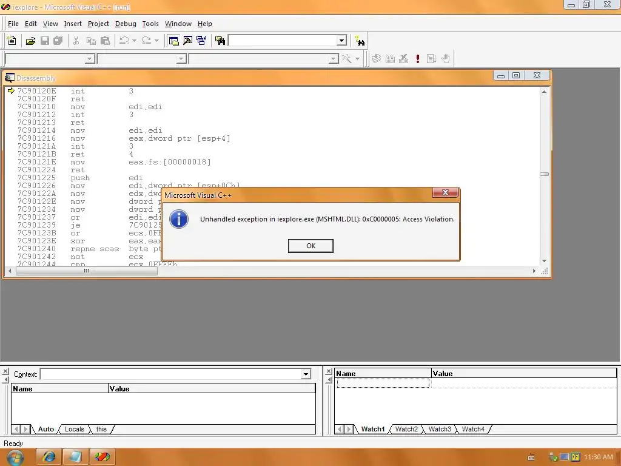
Task: Click the Save All icon
Action: coord(58,41)
